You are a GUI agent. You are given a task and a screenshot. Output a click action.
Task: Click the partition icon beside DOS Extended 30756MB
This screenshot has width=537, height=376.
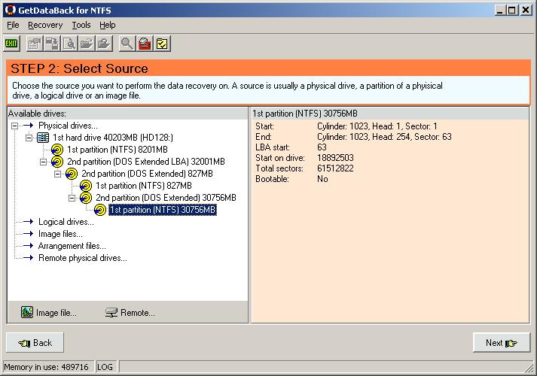tap(86, 198)
